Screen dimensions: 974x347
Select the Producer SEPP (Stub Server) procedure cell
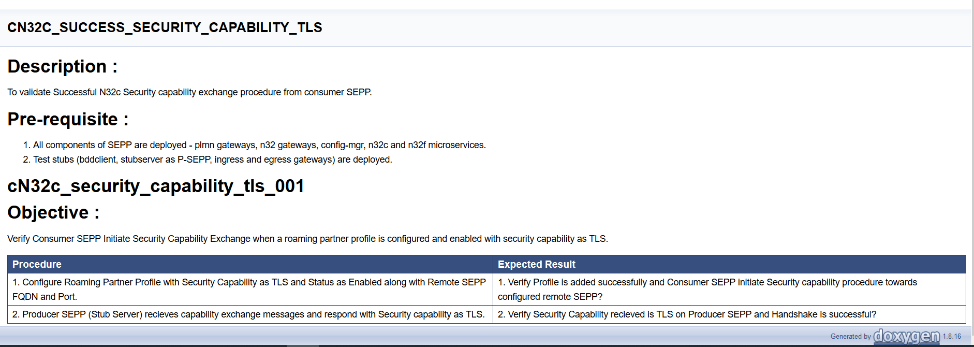(x=248, y=314)
